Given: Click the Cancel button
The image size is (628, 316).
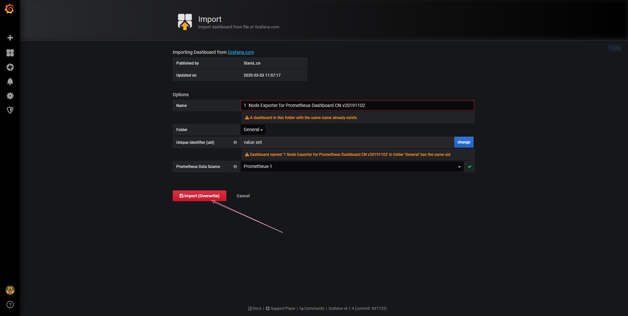Looking at the screenshot, I should point(243,196).
